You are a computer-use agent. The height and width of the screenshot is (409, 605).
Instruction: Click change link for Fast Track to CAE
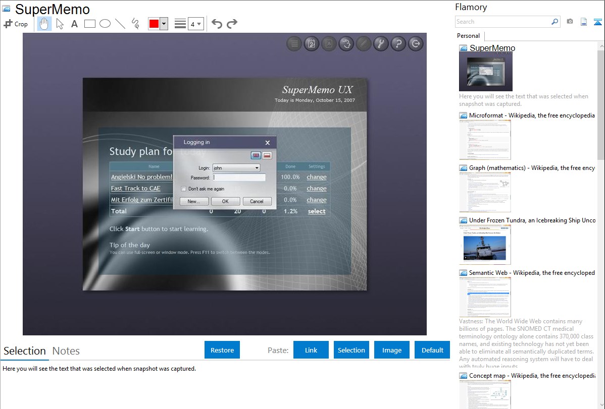[317, 189]
